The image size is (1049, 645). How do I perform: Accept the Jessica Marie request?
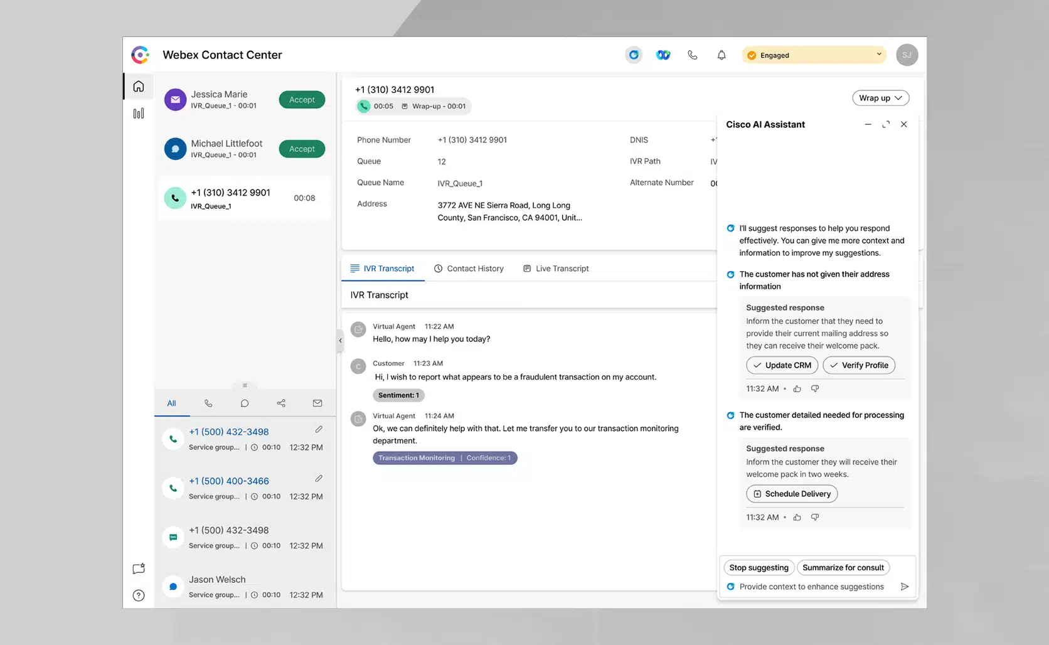click(x=302, y=100)
